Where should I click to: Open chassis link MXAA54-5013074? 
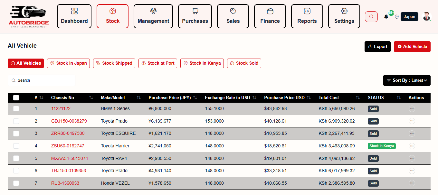click(70, 158)
